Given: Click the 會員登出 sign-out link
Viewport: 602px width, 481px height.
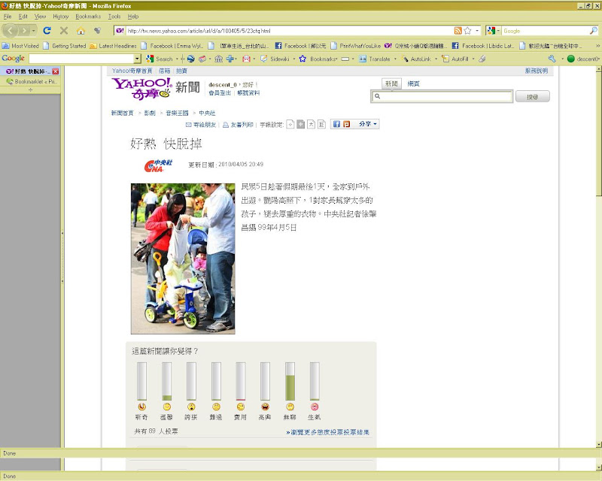Looking at the screenshot, I should click(220, 93).
